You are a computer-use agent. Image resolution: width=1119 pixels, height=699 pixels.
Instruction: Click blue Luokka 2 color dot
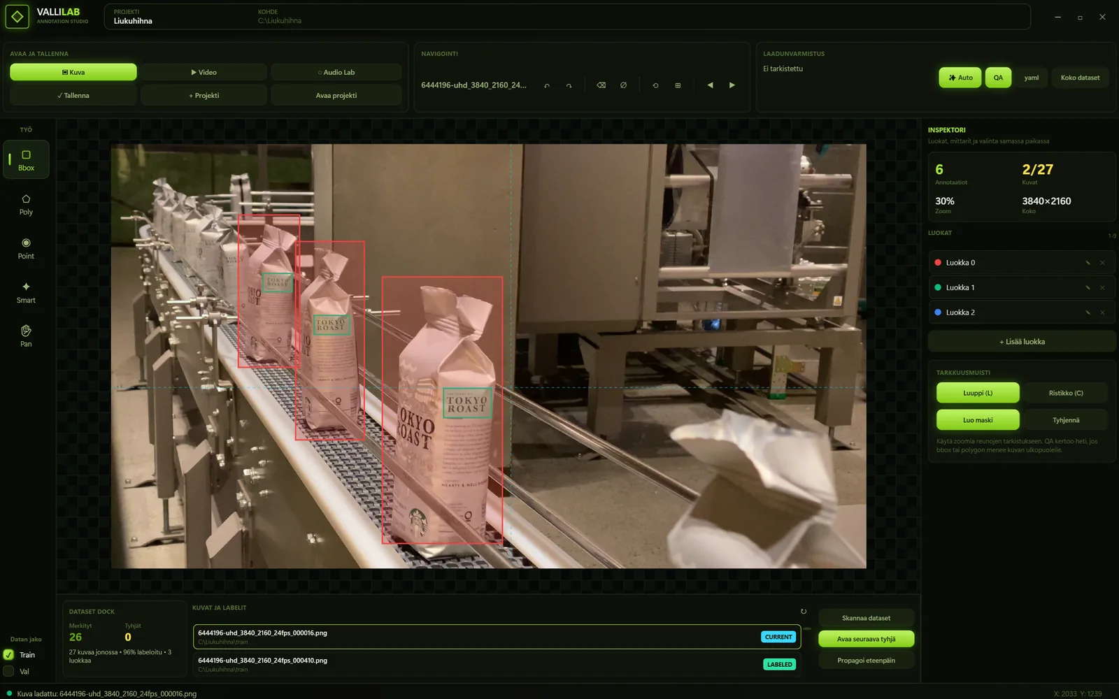click(938, 312)
